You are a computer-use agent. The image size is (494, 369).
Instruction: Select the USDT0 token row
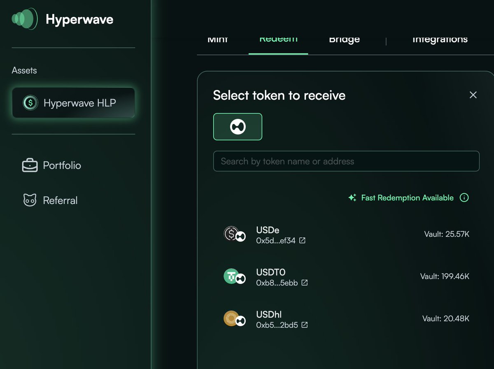(346, 277)
